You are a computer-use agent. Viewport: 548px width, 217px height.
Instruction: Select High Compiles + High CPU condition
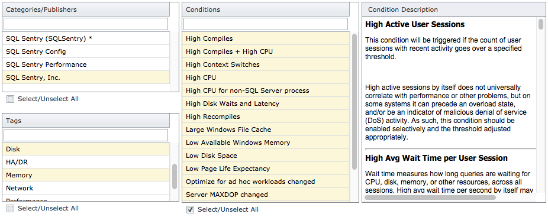pyautogui.click(x=266, y=51)
